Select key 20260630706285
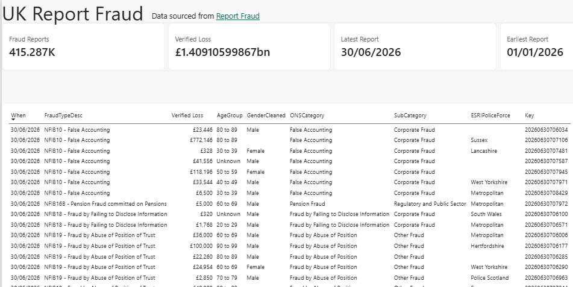The image size is (573, 287). click(546, 257)
